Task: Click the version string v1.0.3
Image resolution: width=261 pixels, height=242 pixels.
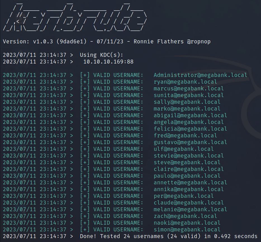Action: [43, 42]
